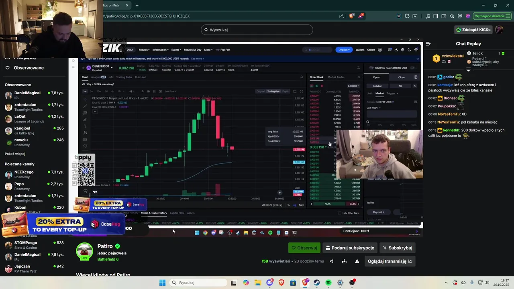Viewport: 514px width, 289px height.
Task: Open Patiro channel name link
Action: 105,246
